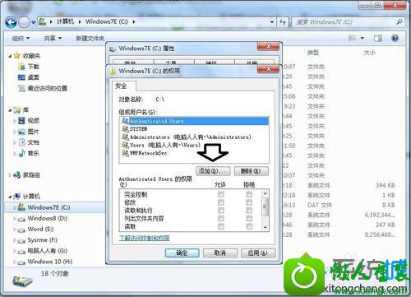Click the permissions list scroll down arrow
Screen dimensions: 411x297
coord(265,227)
